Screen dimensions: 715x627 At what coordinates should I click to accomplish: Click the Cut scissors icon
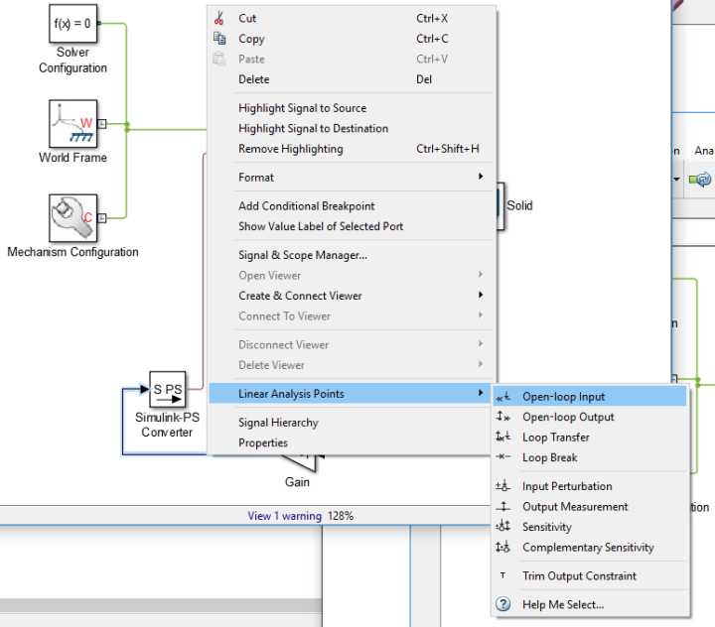[218, 18]
